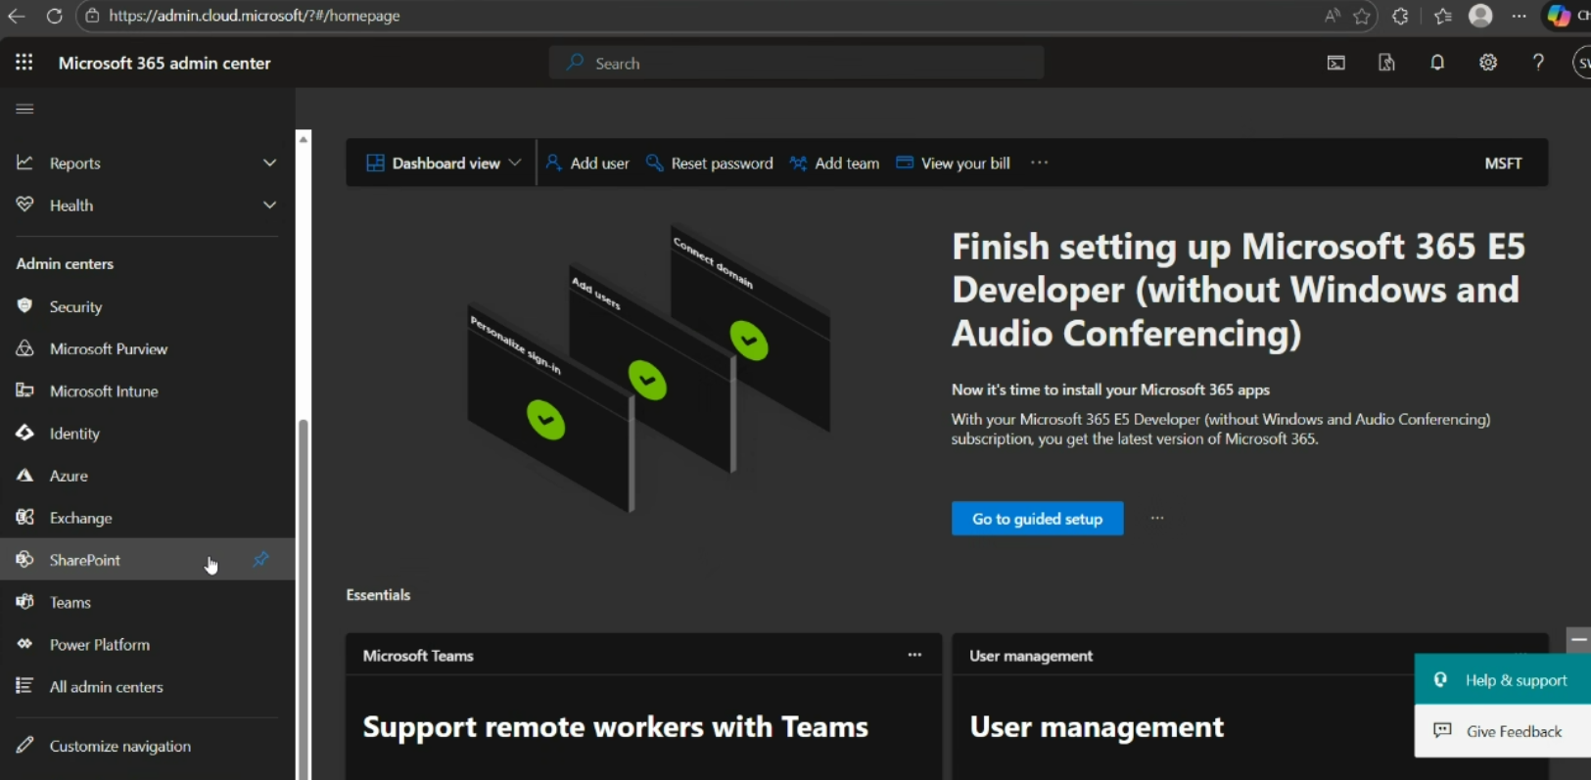The width and height of the screenshot is (1591, 780).
Task: Add page to favorites star icon
Action: pyautogui.click(x=1362, y=16)
